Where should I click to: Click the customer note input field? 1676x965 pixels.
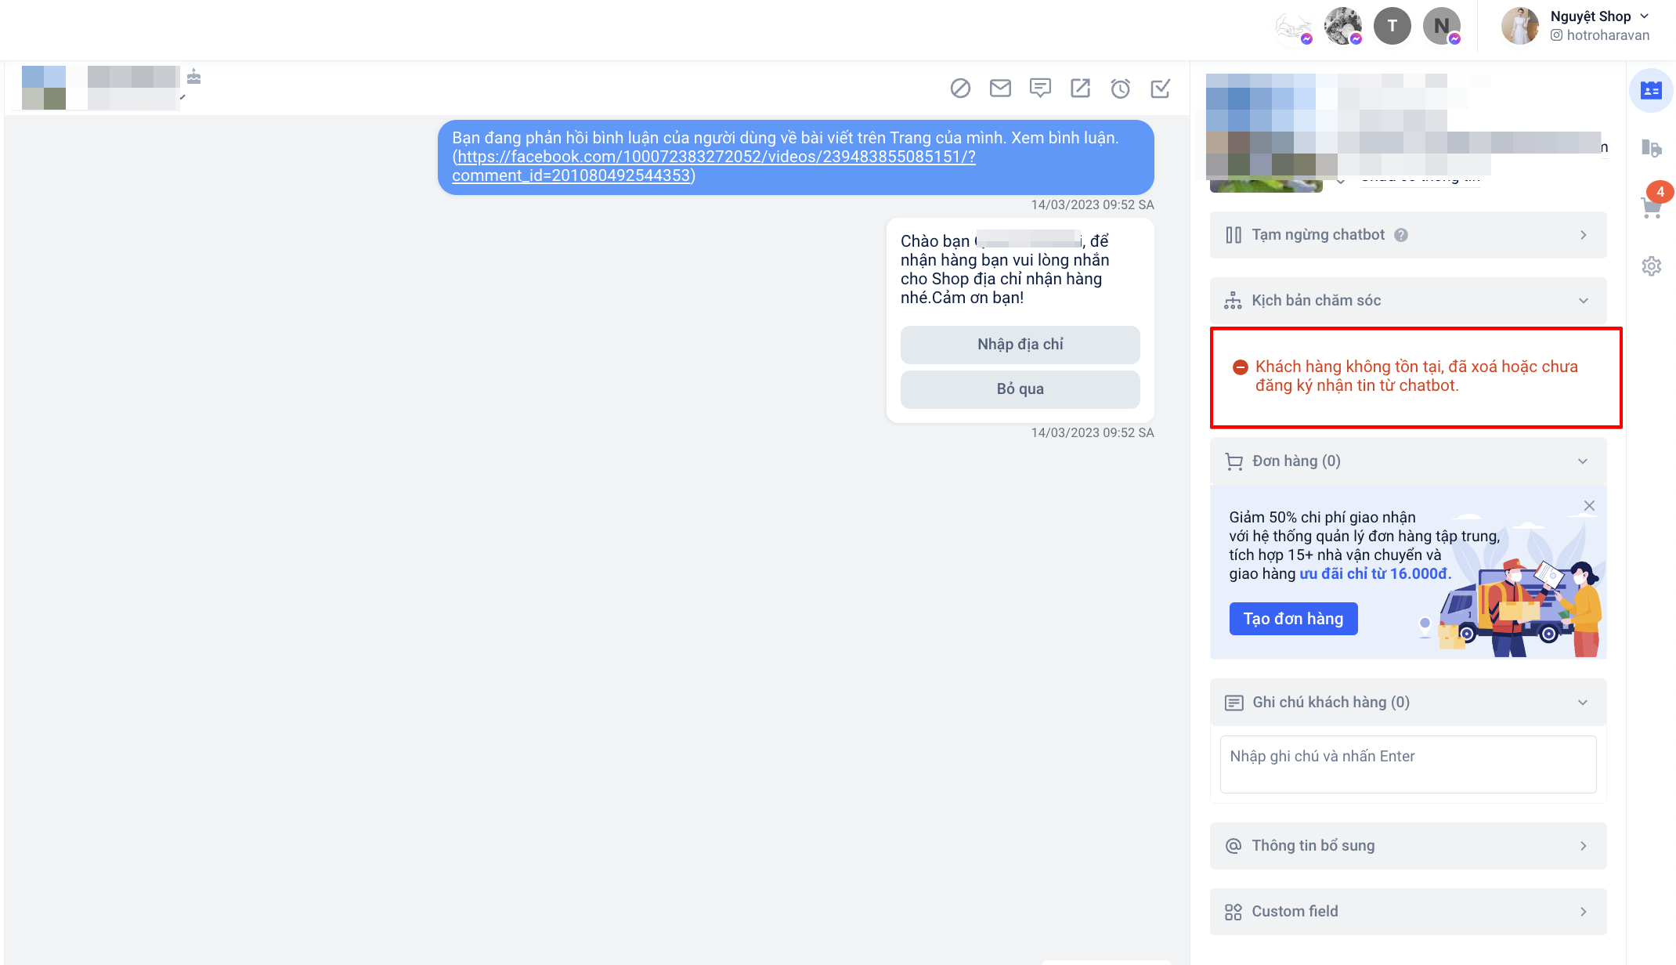(x=1407, y=764)
